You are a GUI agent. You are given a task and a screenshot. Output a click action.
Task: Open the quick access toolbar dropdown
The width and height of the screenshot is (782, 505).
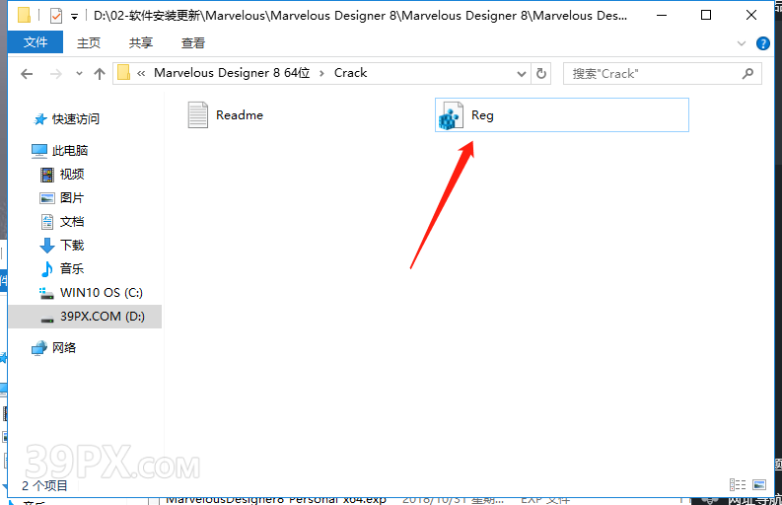(x=74, y=17)
